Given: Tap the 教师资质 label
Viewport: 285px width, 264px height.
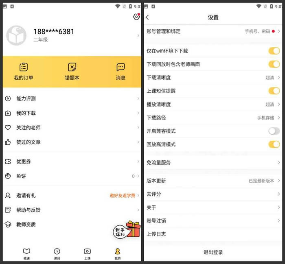Looking at the screenshot, I should (26, 225).
